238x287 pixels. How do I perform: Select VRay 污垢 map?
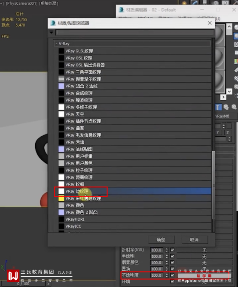click(134, 142)
